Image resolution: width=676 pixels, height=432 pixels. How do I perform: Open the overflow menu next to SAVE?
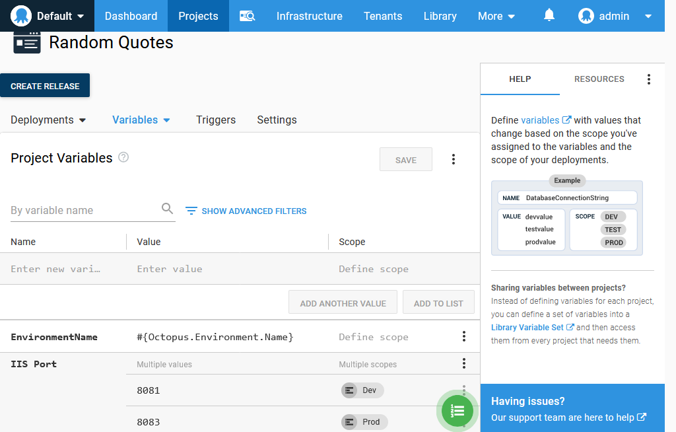(x=453, y=159)
